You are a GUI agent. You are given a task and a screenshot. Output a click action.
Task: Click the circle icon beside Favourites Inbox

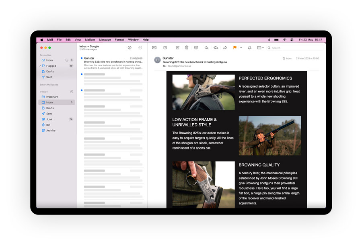pyautogui.click(x=67, y=60)
